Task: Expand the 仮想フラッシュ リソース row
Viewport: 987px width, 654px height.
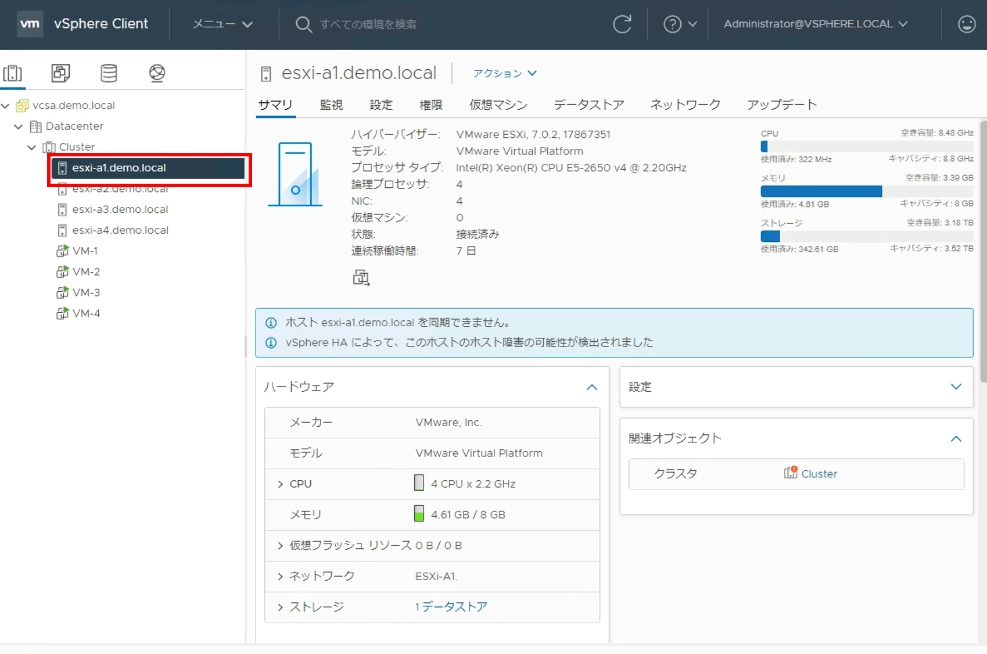Action: point(280,546)
